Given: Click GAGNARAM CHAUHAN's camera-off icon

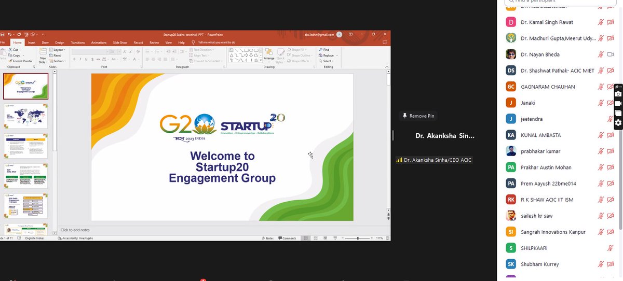Looking at the screenshot, I should [x=611, y=87].
